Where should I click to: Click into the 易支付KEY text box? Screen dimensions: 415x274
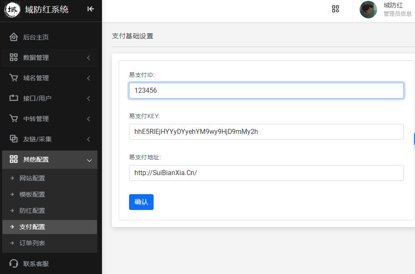[x=266, y=132]
